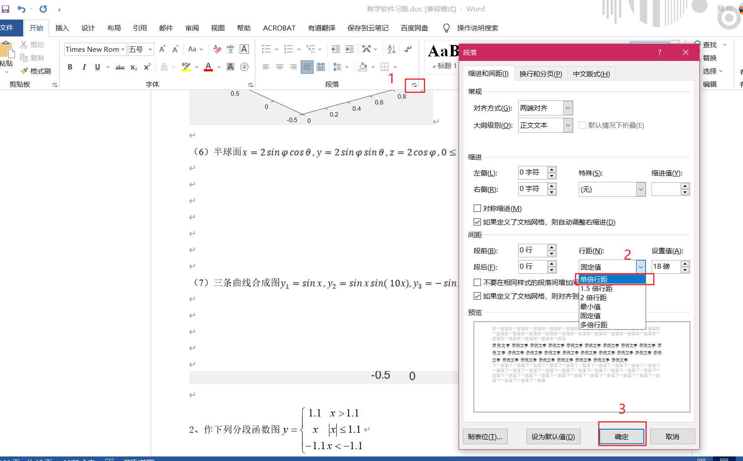Click 确定 to confirm paragraph settings
The height and width of the screenshot is (461, 743).
tap(622, 436)
